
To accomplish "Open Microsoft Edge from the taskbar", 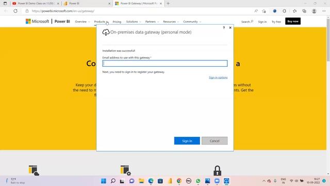I will 151,181.
